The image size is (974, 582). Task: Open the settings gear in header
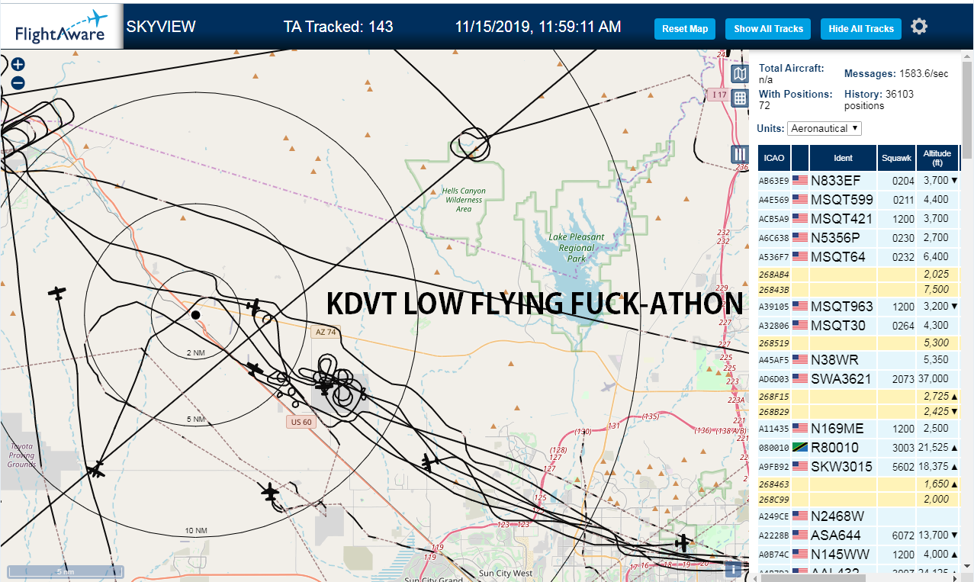(919, 27)
